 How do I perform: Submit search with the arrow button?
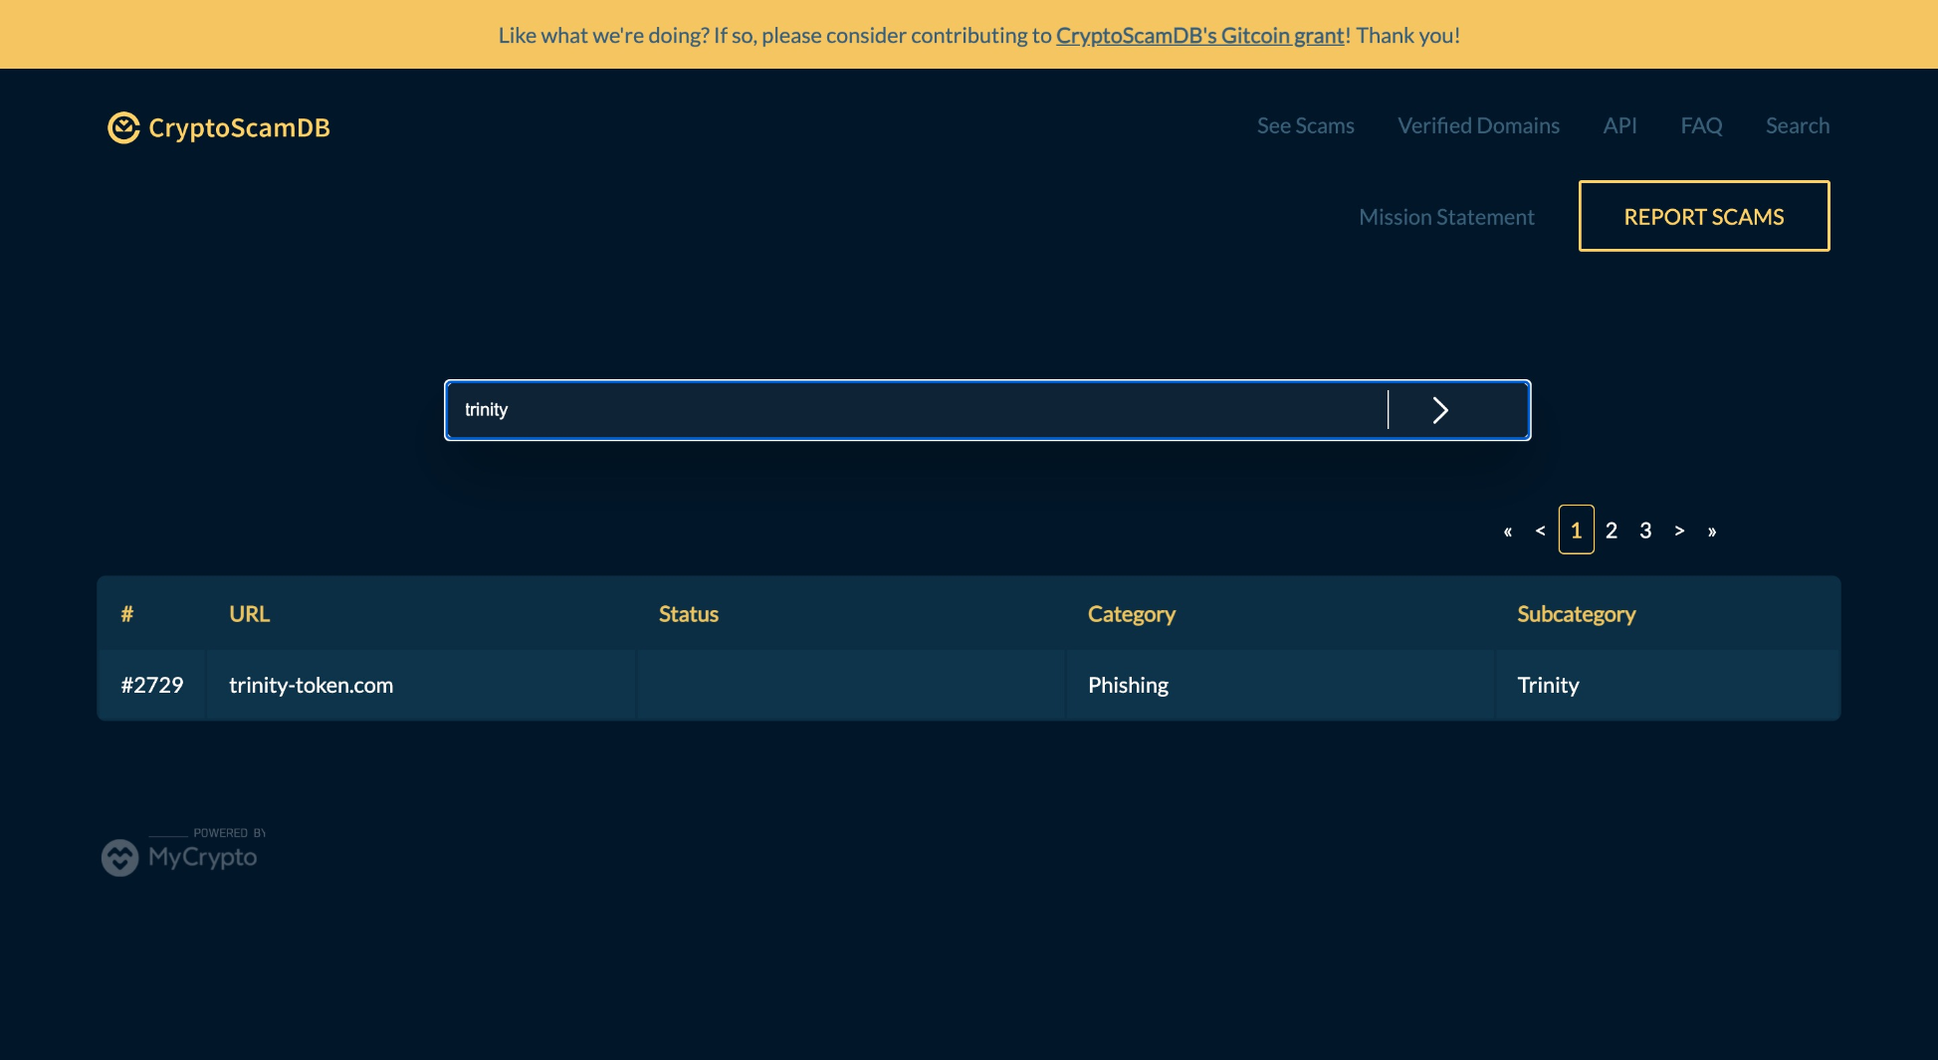(1439, 410)
